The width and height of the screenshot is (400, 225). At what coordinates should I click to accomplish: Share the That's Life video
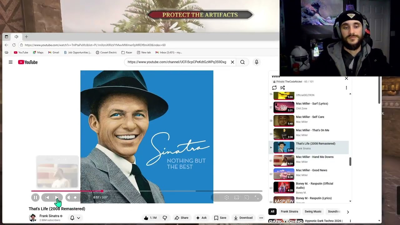182,218
